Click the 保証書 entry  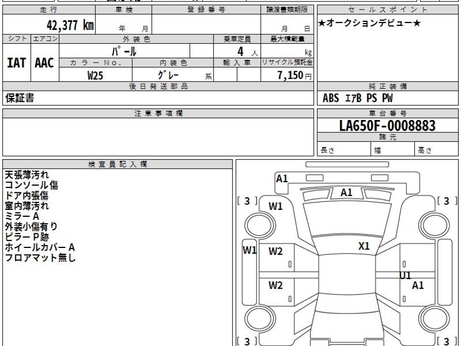20,98
